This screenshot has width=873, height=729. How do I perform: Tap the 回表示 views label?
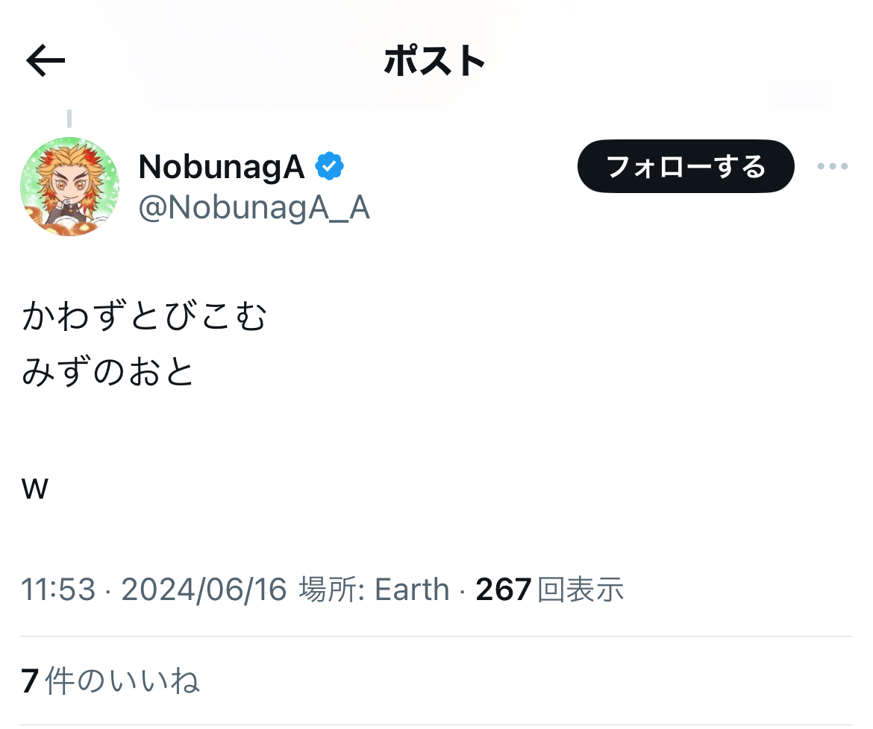click(x=580, y=590)
